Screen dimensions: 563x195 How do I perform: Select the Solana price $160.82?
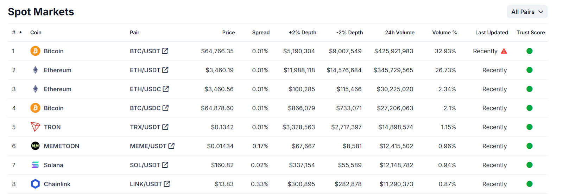pyautogui.click(x=222, y=165)
